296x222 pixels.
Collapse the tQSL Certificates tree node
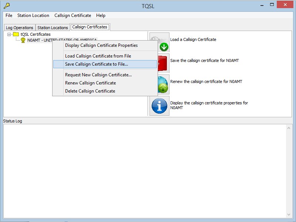coord(9,34)
